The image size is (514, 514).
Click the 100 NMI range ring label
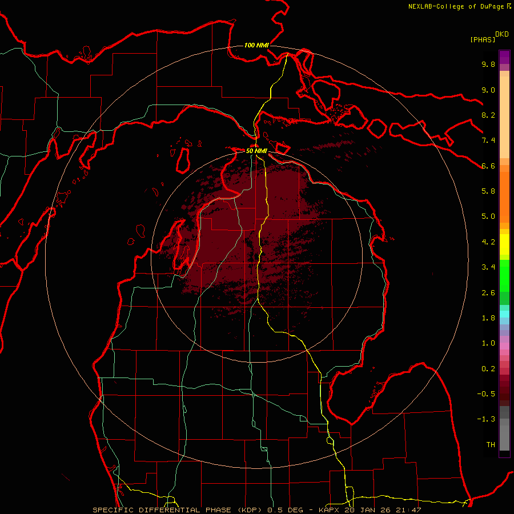[x=256, y=45]
